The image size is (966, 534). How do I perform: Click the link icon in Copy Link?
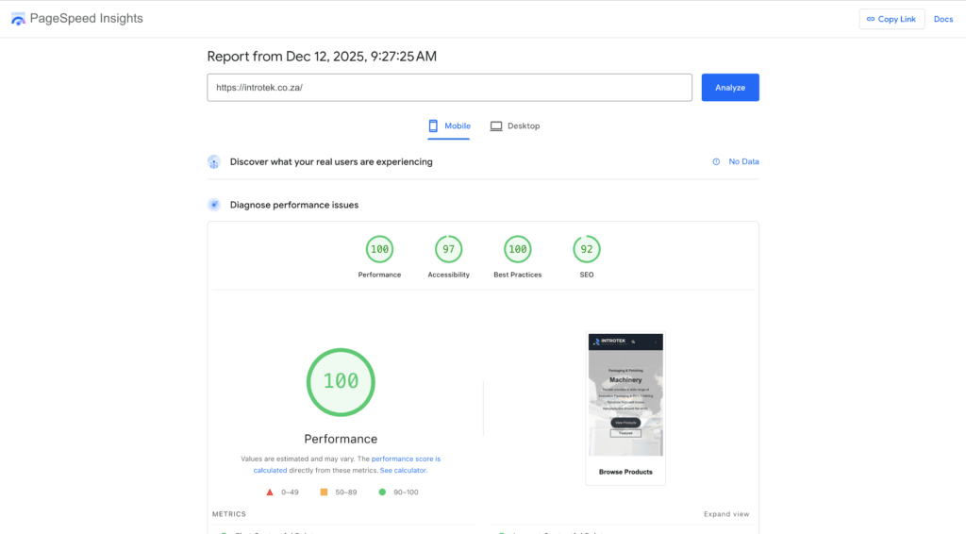(871, 19)
